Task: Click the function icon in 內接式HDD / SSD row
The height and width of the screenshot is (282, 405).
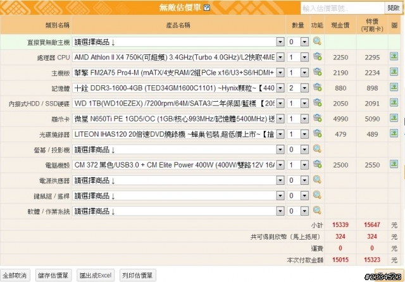Action: (317, 102)
